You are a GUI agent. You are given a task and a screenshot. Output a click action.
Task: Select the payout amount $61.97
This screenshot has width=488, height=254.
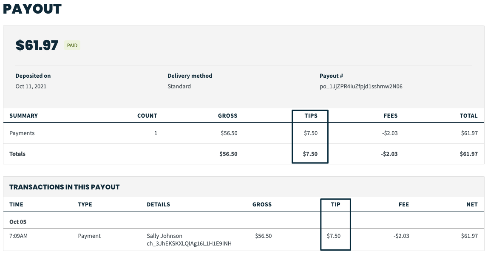(x=37, y=45)
